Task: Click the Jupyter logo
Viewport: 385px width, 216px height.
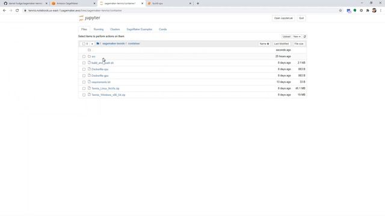Action: [x=90, y=18]
